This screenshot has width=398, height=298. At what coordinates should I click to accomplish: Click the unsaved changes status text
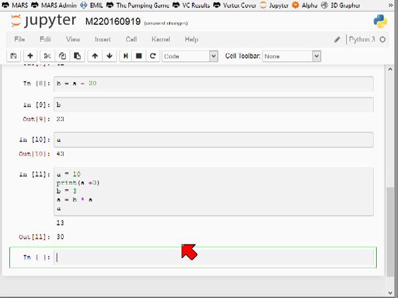pos(166,23)
